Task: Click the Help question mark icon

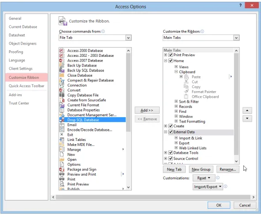Action: tap(240, 5)
